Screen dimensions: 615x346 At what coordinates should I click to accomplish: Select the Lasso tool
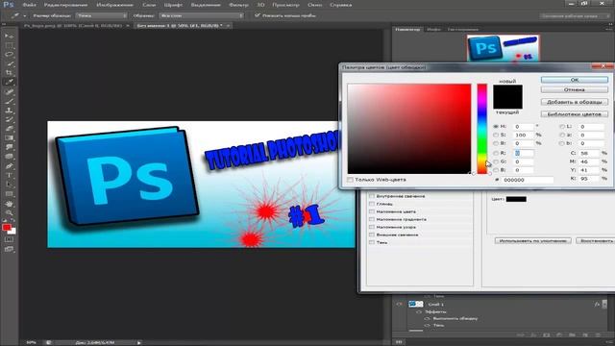pos(9,54)
